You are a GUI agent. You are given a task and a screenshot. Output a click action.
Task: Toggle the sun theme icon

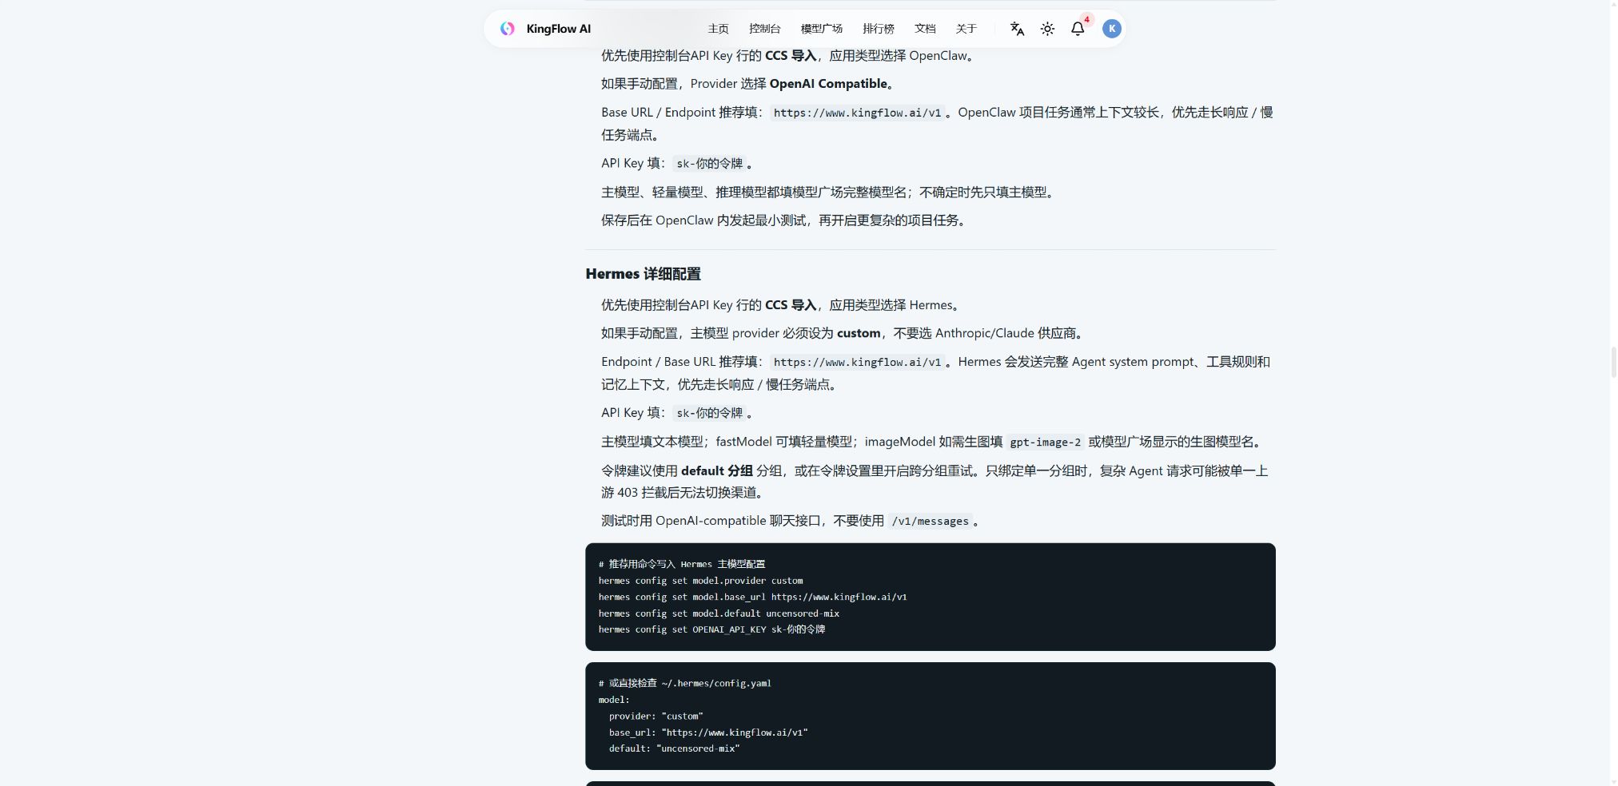point(1047,29)
